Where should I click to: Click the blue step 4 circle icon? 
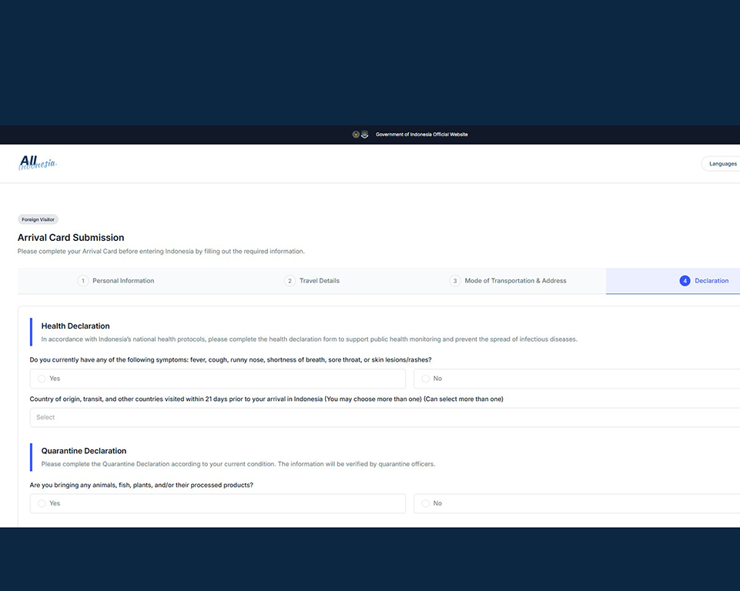pos(685,281)
